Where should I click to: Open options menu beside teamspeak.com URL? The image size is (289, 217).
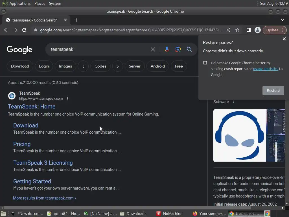coord(67,99)
